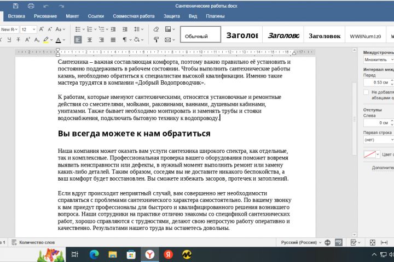Click the copy style paint roller icon
The image size is (394, 262).
156,40
